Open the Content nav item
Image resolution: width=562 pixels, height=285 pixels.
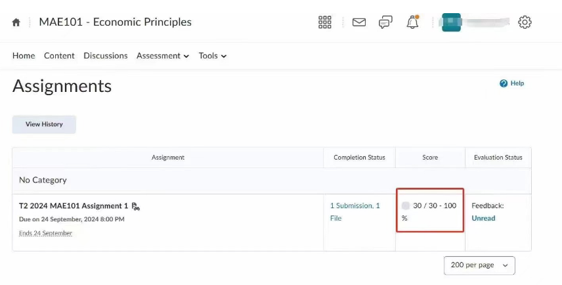[x=59, y=56]
